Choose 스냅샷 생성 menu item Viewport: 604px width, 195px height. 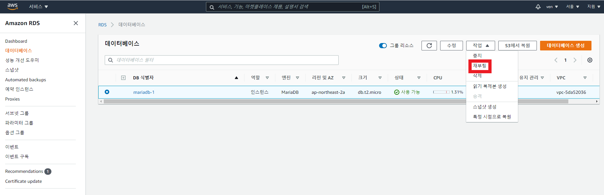484,107
